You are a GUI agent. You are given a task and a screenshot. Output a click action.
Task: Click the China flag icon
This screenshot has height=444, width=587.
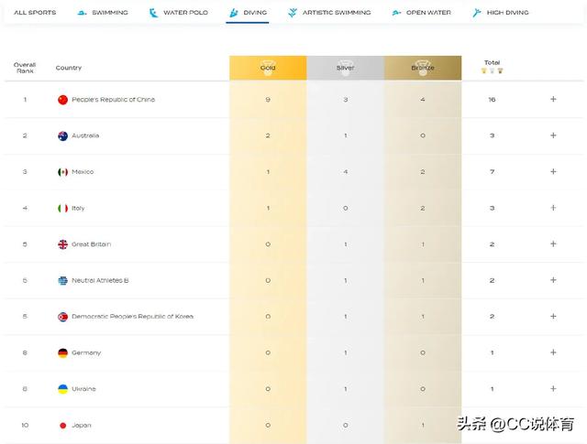click(63, 100)
